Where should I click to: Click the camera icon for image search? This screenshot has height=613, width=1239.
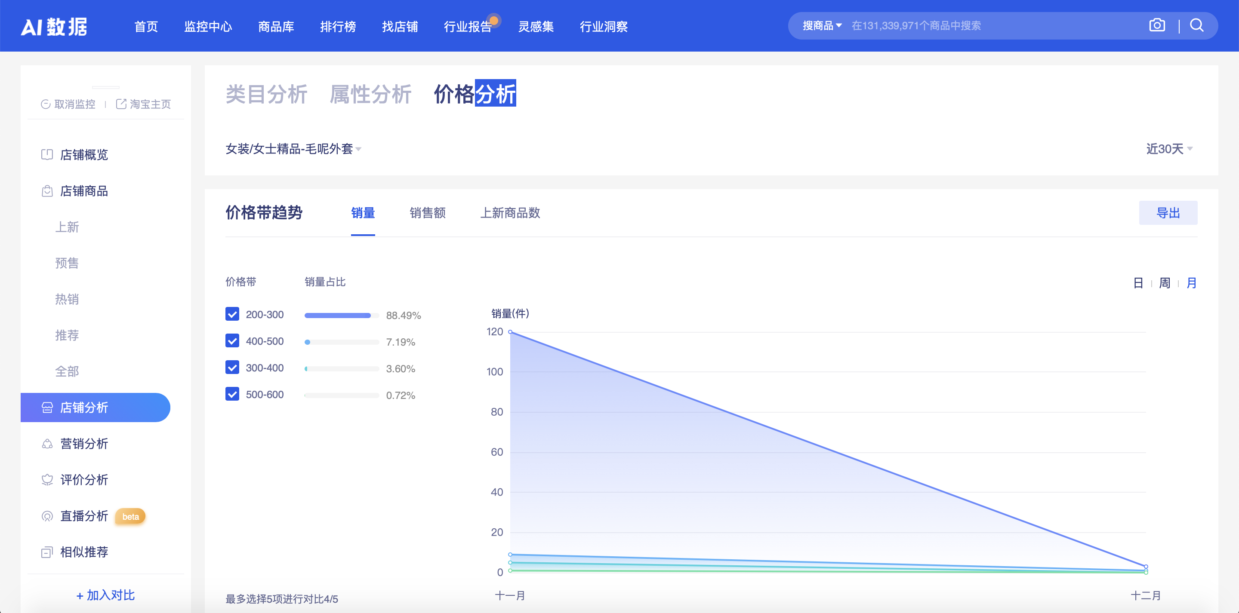1157,25
